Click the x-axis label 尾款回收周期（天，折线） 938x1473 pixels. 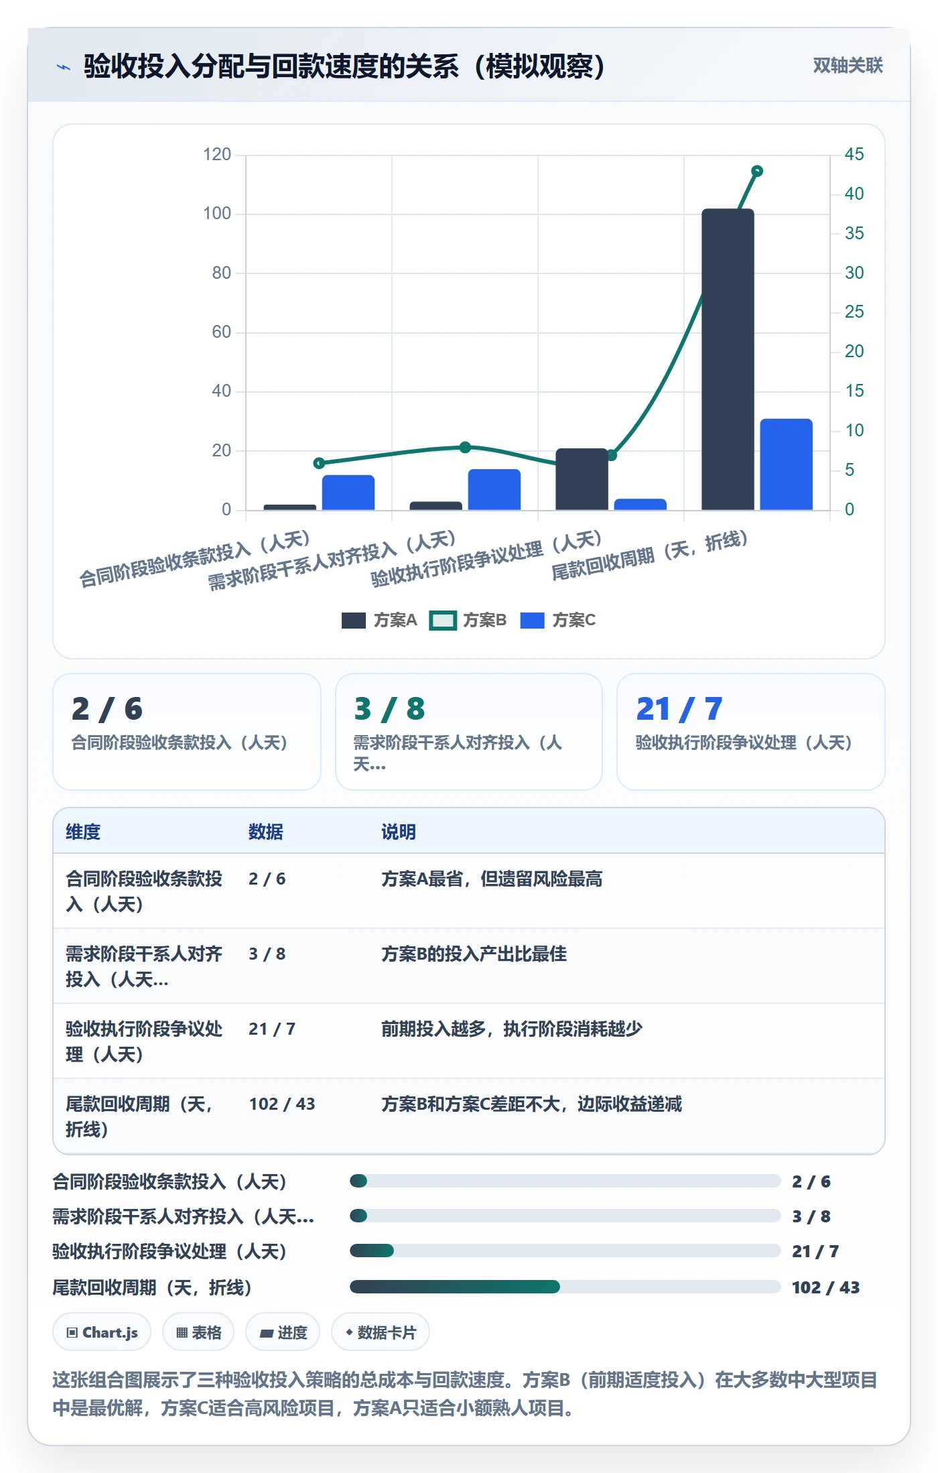(x=649, y=556)
